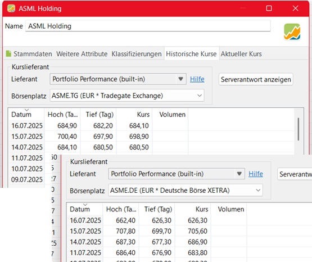This screenshot has width=312, height=262.
Task: Select upper table row 10.07.2025
Action: (27, 169)
